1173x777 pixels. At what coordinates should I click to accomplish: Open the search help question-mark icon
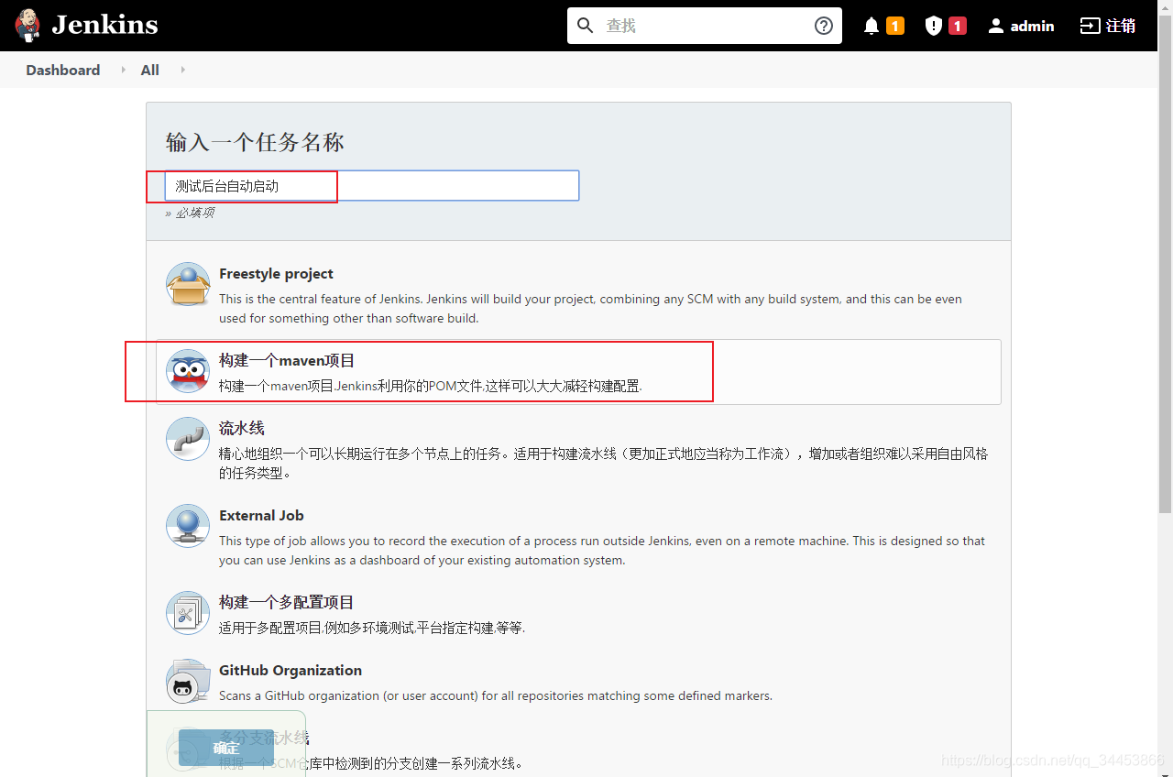(x=823, y=26)
